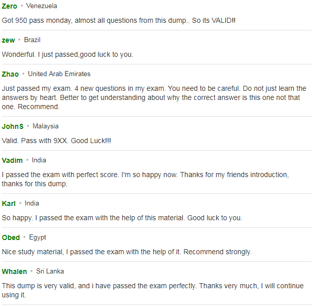The height and width of the screenshot is (307, 314).
Task: Click the Sri Lanka country label
Action: click(x=50, y=271)
